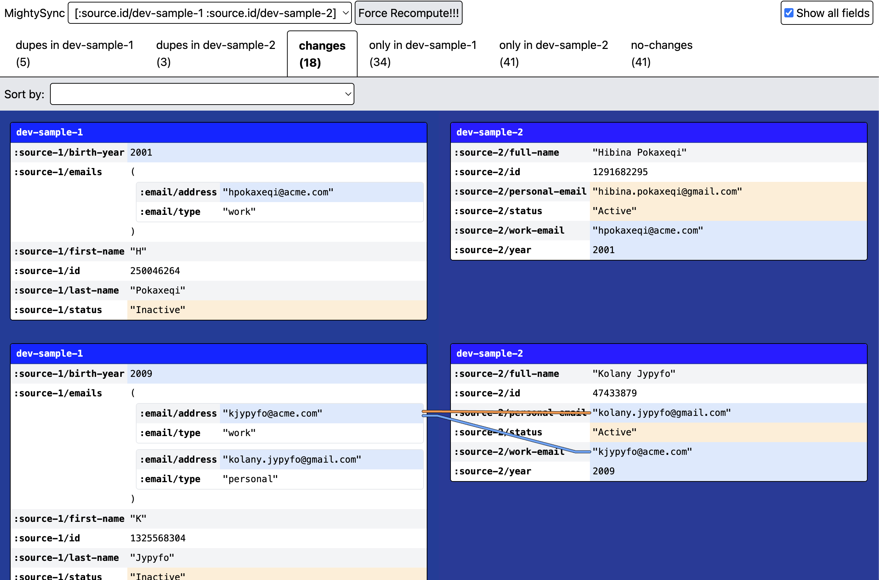The width and height of the screenshot is (879, 580).
Task: Click the first dev-sample-1 card header
Action: pos(219,133)
